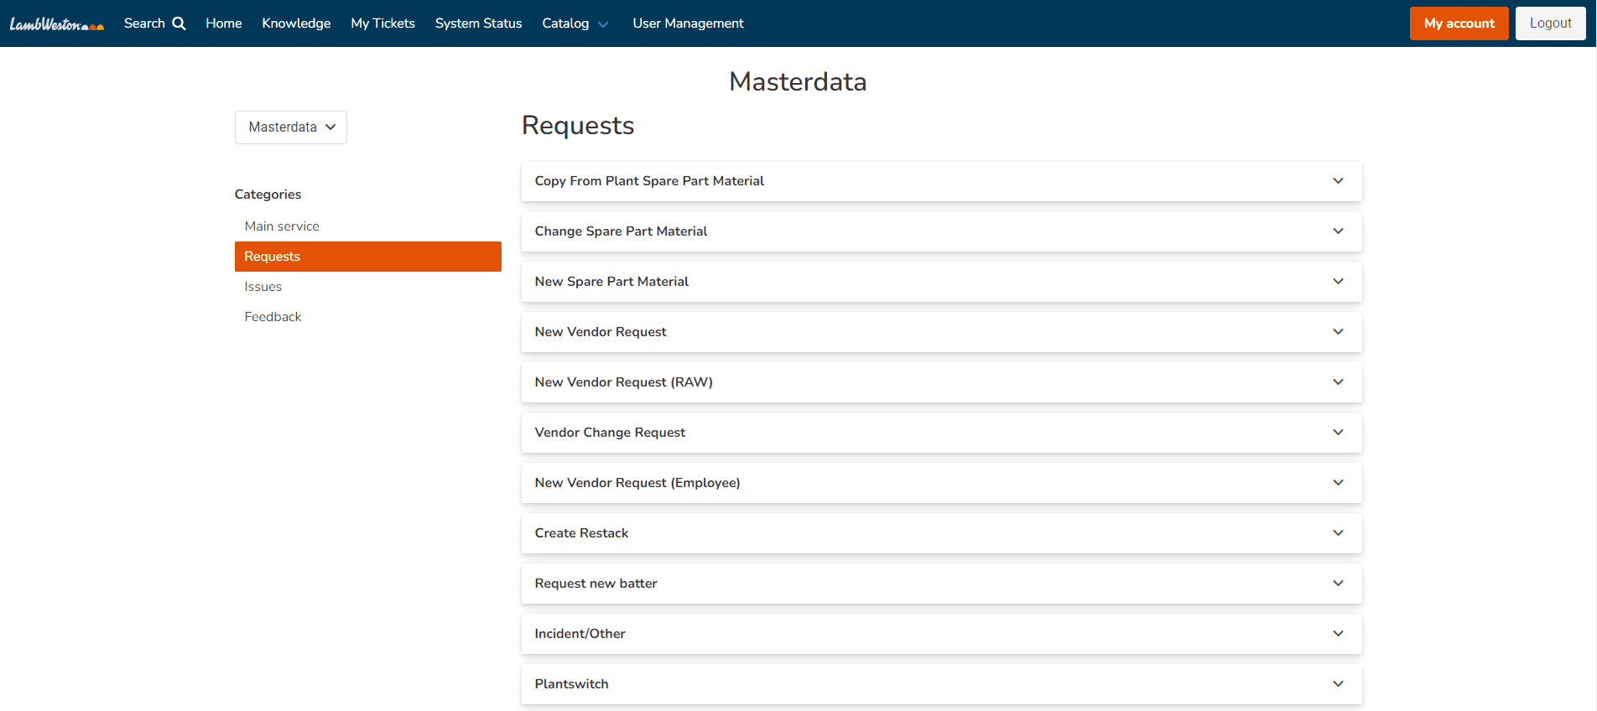Click the Search label in navbar

point(144,23)
